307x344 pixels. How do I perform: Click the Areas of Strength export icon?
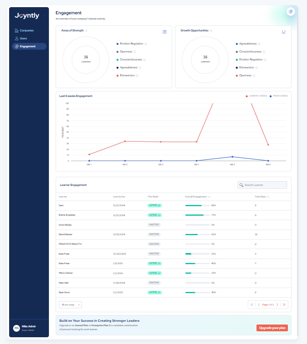point(165,32)
